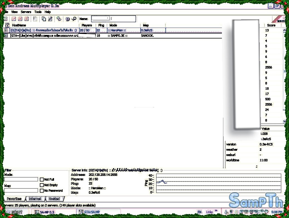Open the Tools menu
The width and height of the screenshot is (289, 218).
(x=38, y=12)
